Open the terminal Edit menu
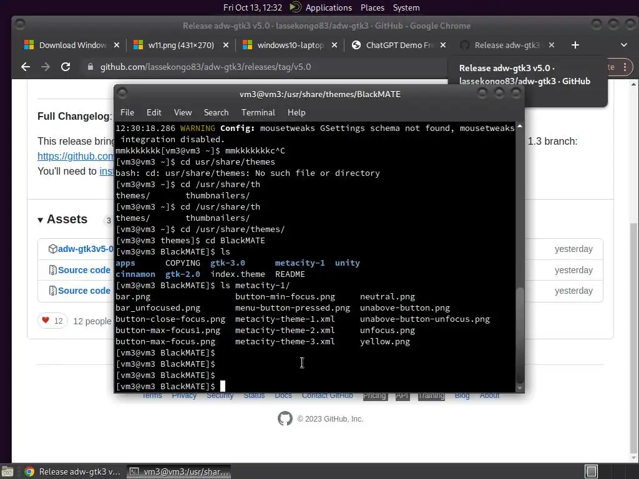Viewport: 639px width, 479px height. pyautogui.click(x=154, y=112)
